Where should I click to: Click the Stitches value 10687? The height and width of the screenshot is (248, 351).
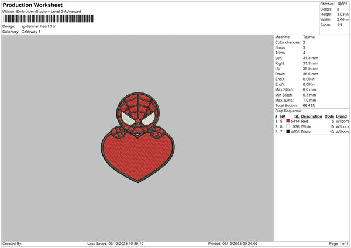[x=342, y=4]
